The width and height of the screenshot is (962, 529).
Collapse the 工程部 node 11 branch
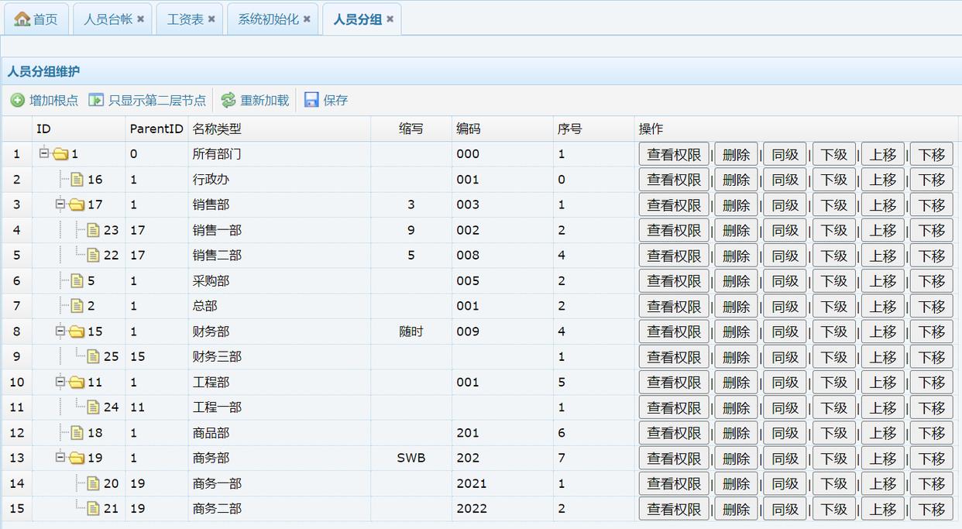tap(60, 382)
